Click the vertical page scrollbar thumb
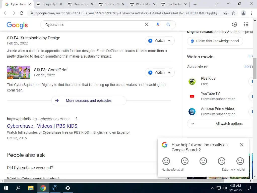Screen dimensions: 257x193 click(x=255, y=69)
